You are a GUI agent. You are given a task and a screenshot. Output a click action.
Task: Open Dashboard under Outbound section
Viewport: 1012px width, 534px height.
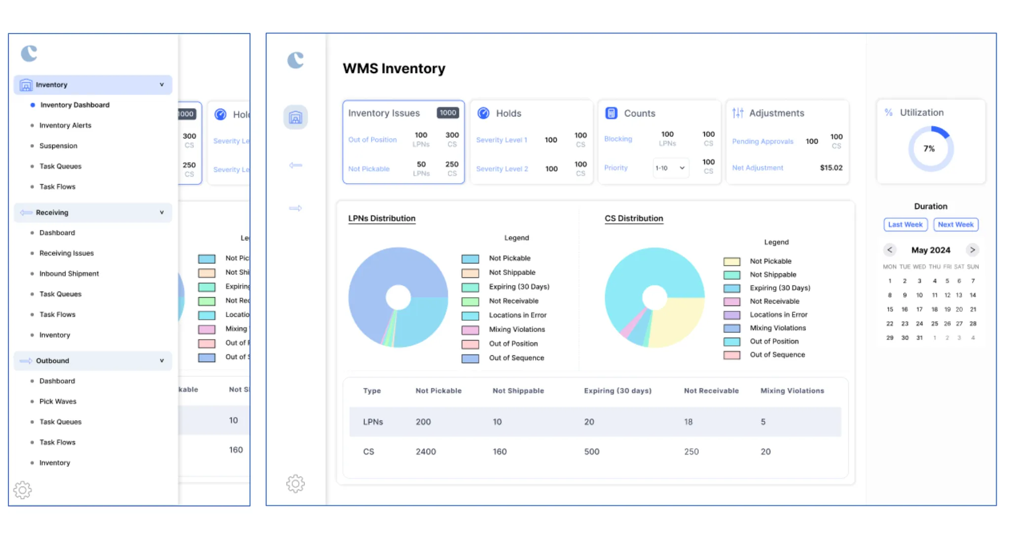pyautogui.click(x=57, y=381)
